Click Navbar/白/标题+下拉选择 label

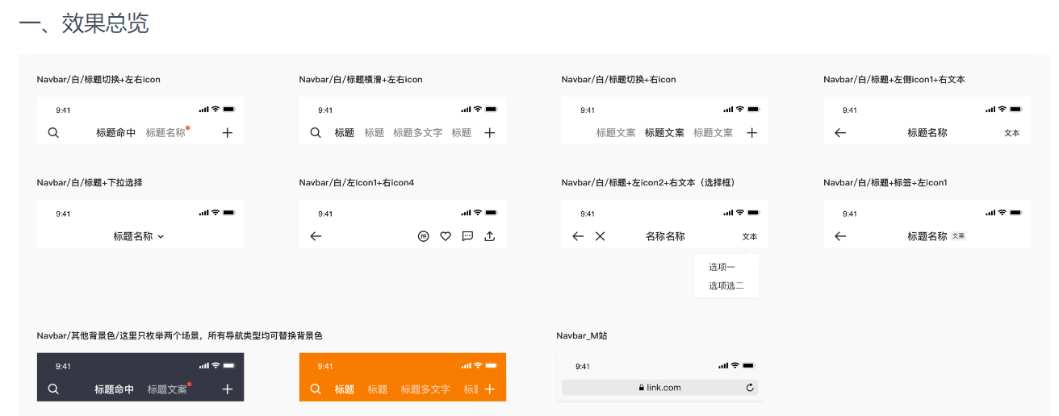pyautogui.click(x=90, y=183)
